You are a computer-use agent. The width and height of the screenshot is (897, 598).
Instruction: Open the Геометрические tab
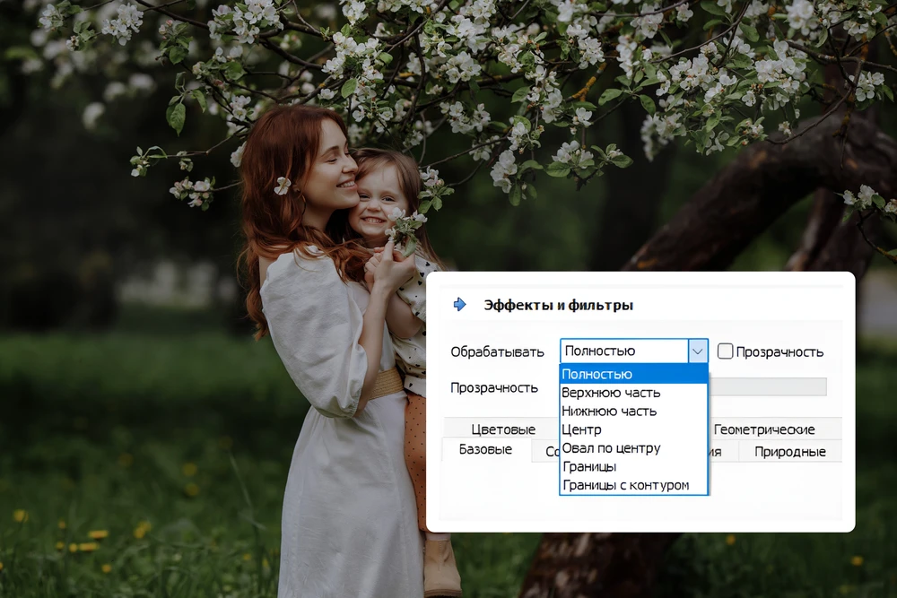[763, 429]
